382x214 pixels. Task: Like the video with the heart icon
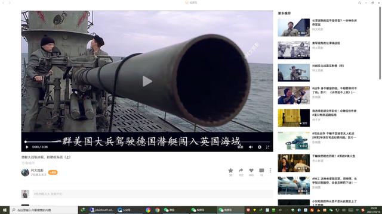tap(251, 171)
